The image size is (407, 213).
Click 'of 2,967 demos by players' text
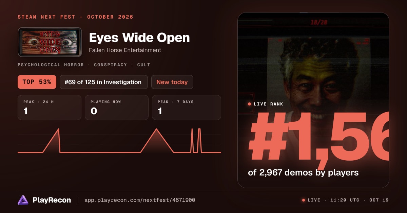point(303,172)
